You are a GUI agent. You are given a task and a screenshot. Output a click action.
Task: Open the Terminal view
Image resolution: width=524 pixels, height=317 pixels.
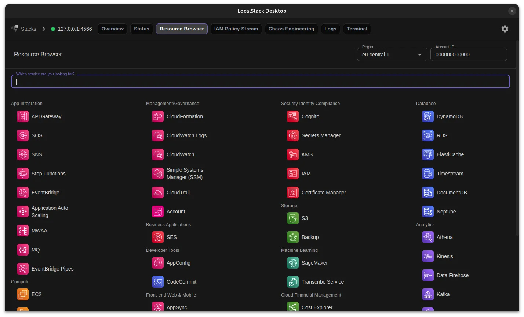tap(357, 29)
